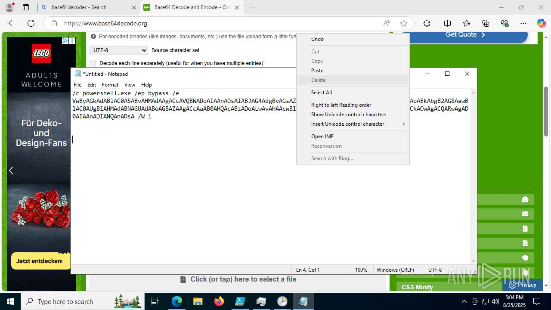The width and height of the screenshot is (551, 310).
Task: Choose Paste in the context menu
Action: tap(353, 71)
